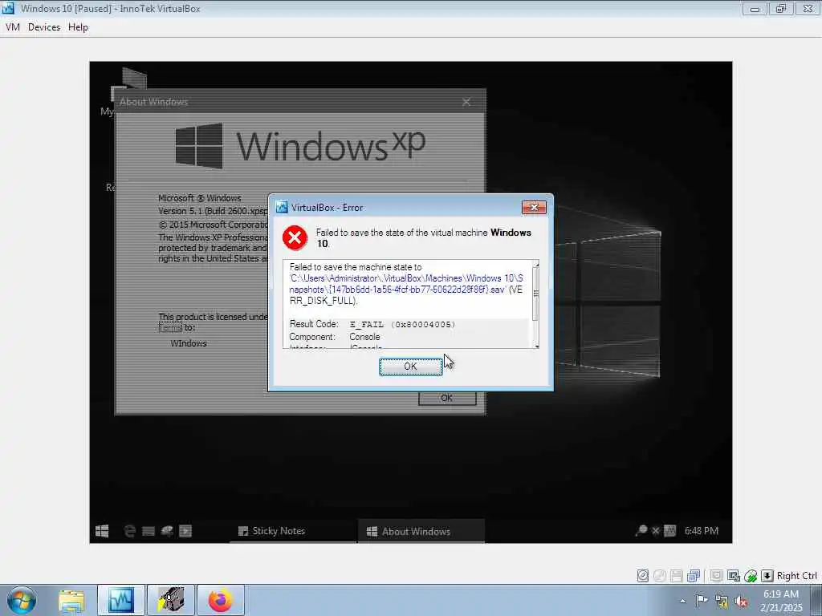Click the network tray icon on host
The width and height of the screenshot is (822, 616).
pyautogui.click(x=722, y=601)
